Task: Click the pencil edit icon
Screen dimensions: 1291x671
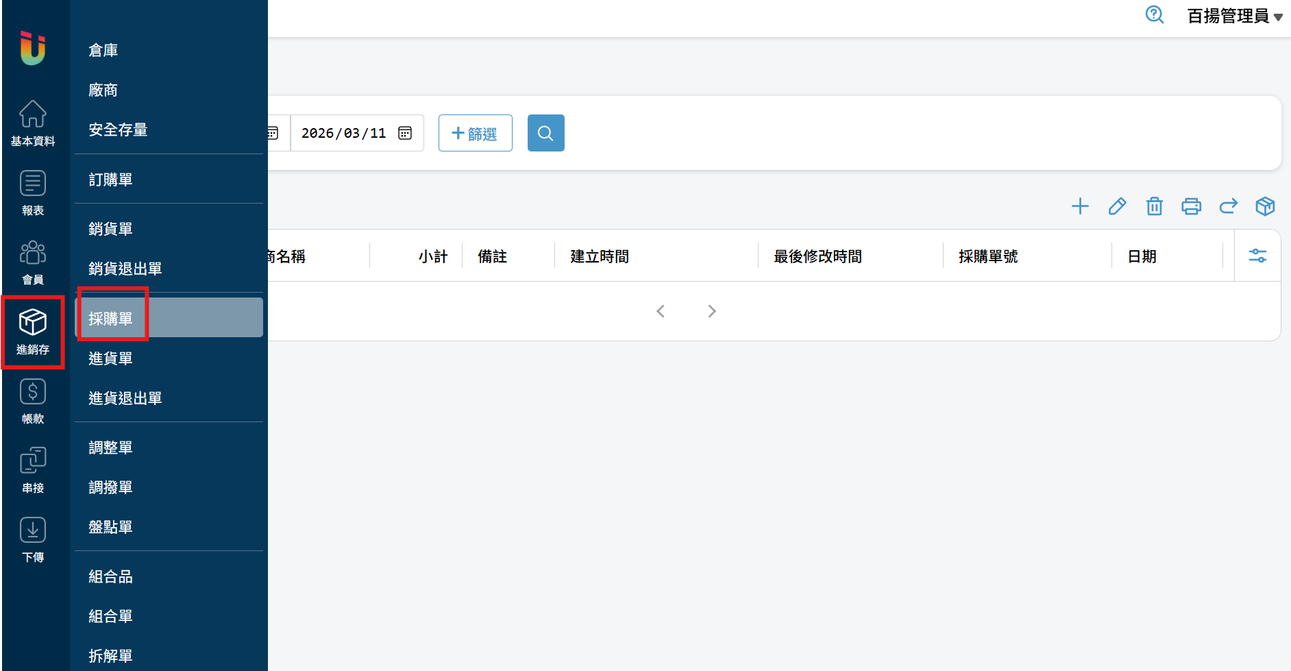Action: (x=1117, y=206)
